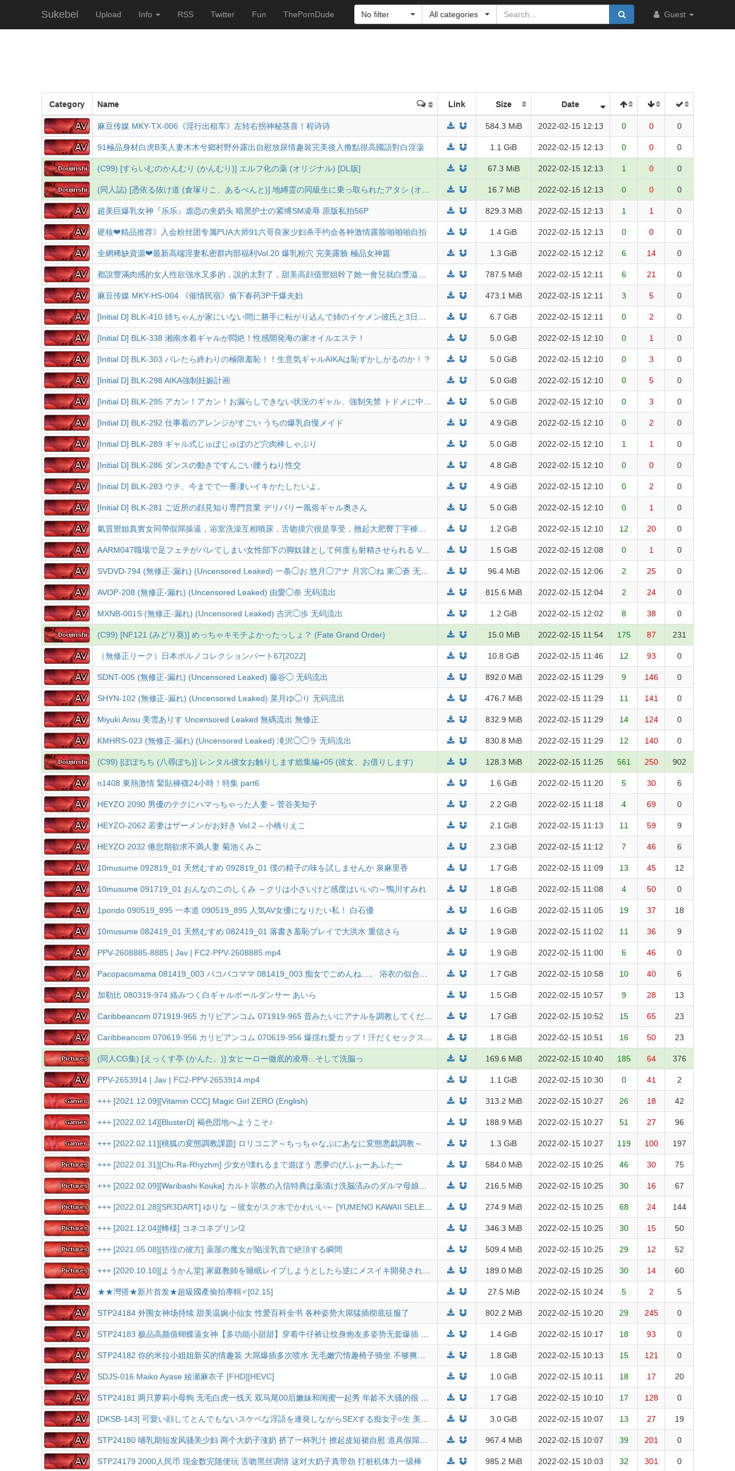735x1471 pixels.
Task: Click Doujinshi category badge in 67.3 MiB row
Action: [x=67, y=168]
